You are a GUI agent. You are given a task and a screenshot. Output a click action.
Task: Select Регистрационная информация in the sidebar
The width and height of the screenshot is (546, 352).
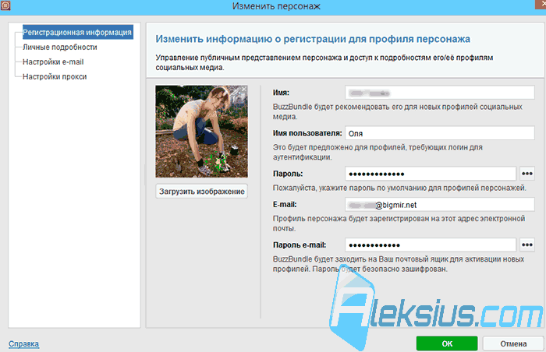(x=77, y=33)
